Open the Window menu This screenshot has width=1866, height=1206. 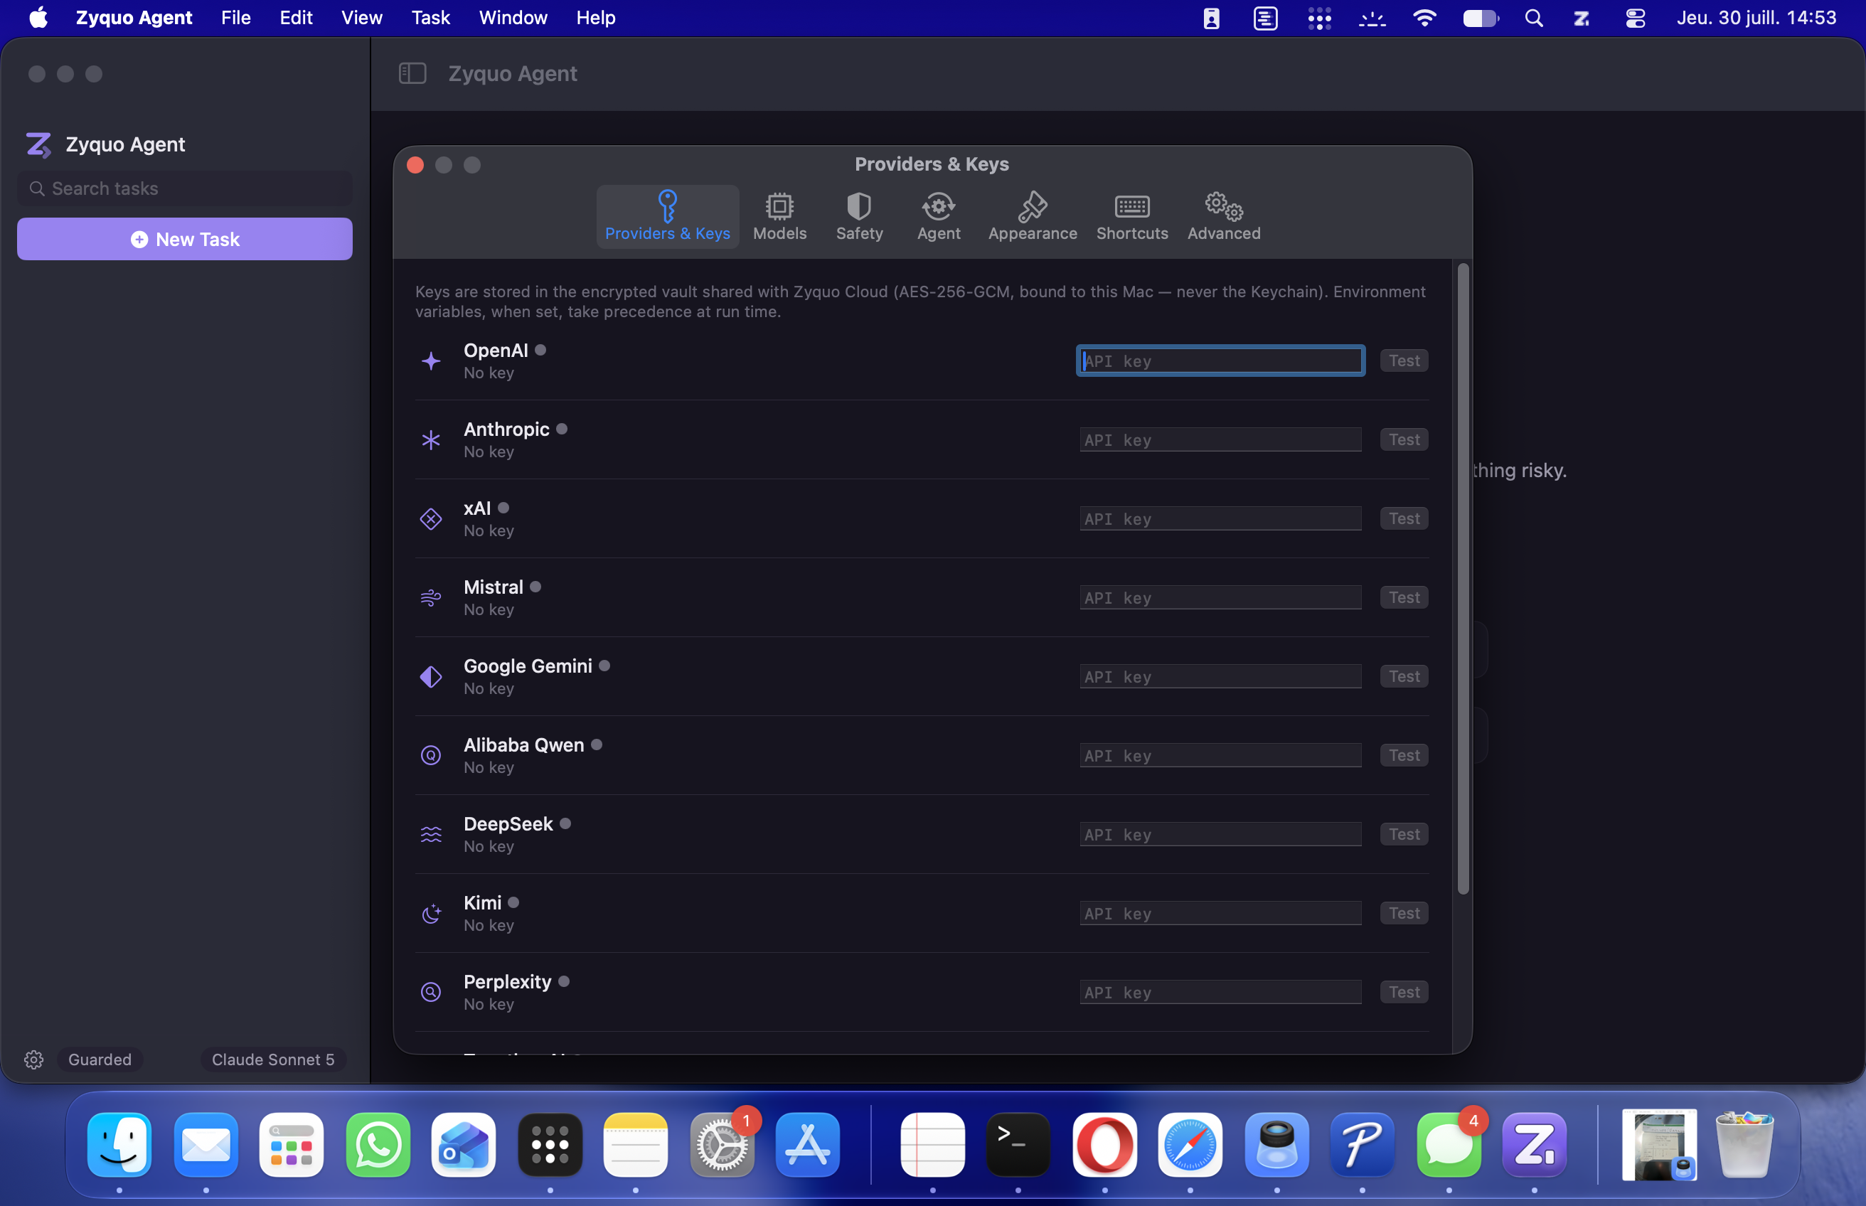pos(513,17)
